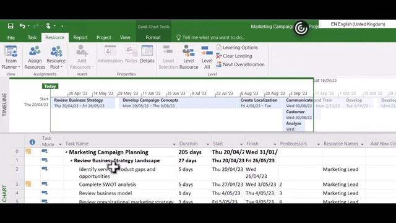Collapse Review Business Strategy Landscape task
The width and height of the screenshot is (396, 223).
click(72, 160)
